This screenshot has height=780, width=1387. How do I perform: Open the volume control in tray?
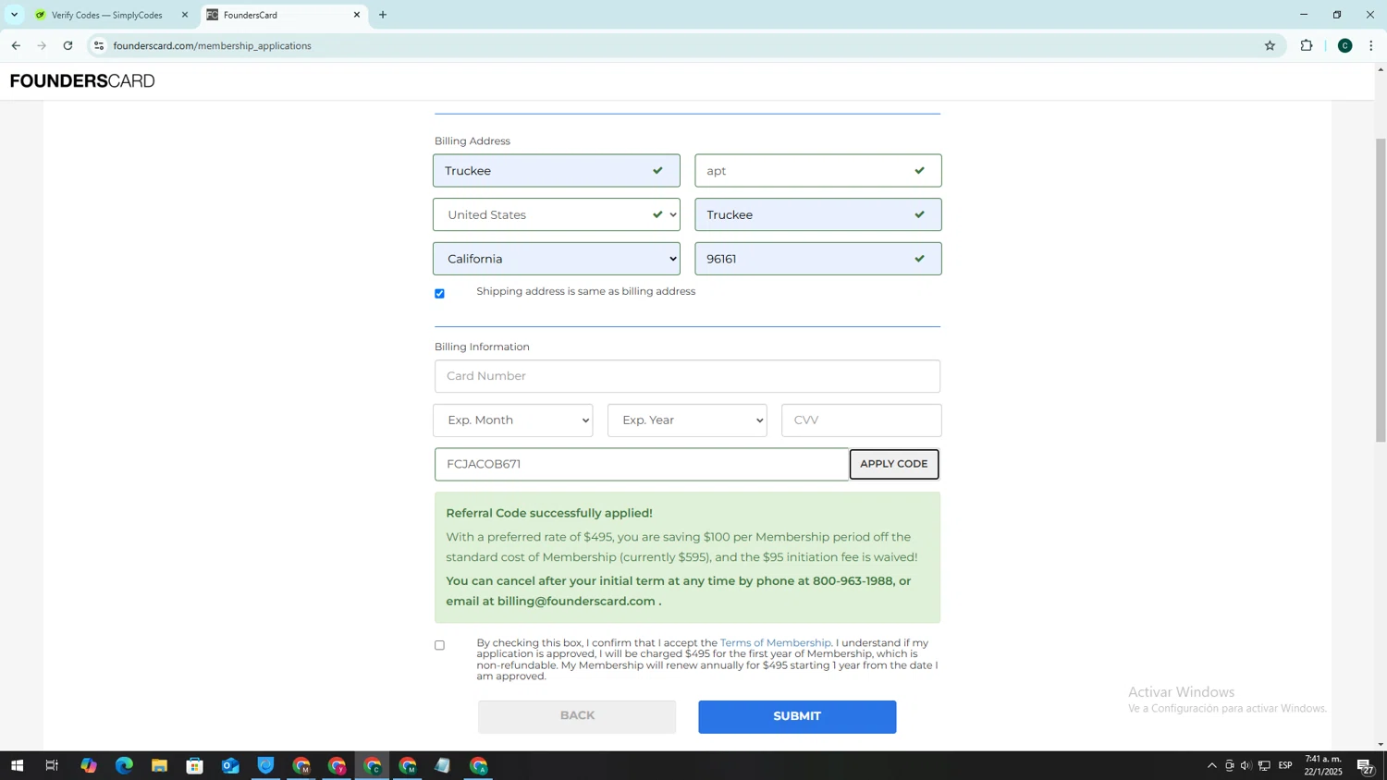coord(1246,765)
